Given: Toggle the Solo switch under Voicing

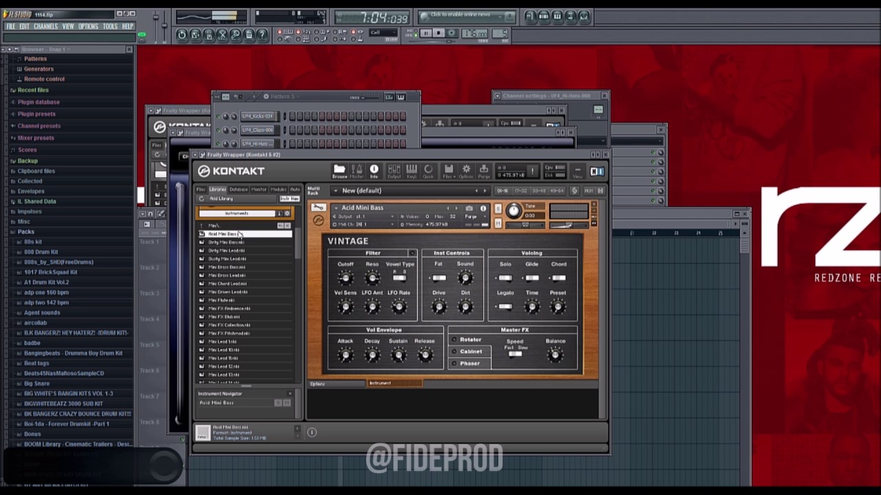Looking at the screenshot, I should coord(505,278).
